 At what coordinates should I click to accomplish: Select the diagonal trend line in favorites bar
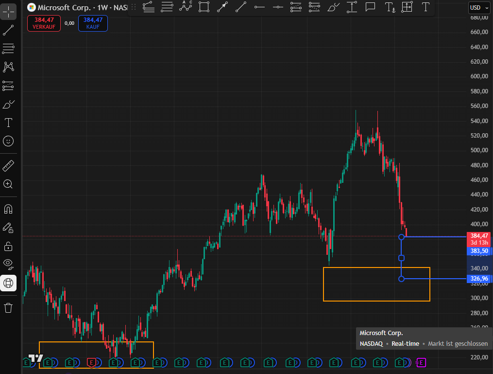click(x=241, y=7)
